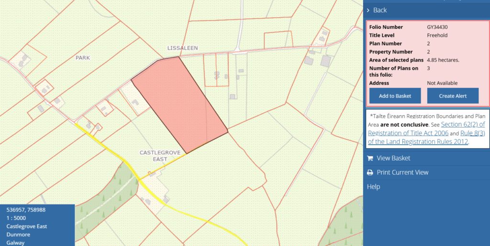
Task: Click the CASTLEGROVE EAST label on map
Action: 160,156
